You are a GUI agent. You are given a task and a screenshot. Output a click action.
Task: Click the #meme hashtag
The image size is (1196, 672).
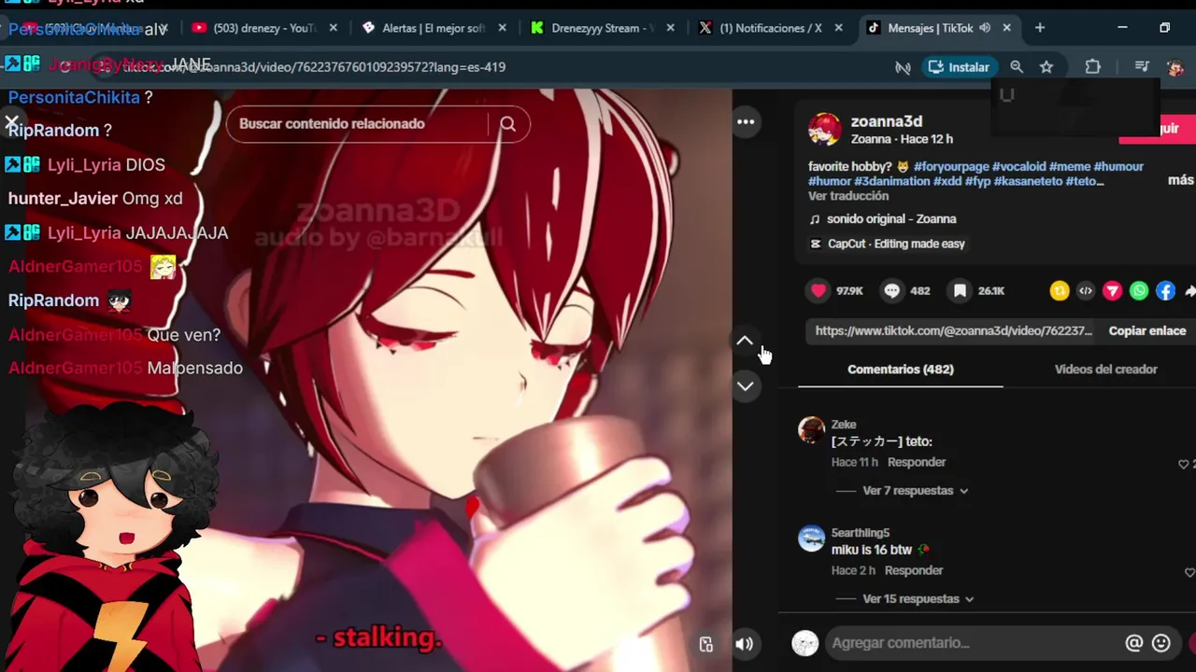point(1070,167)
